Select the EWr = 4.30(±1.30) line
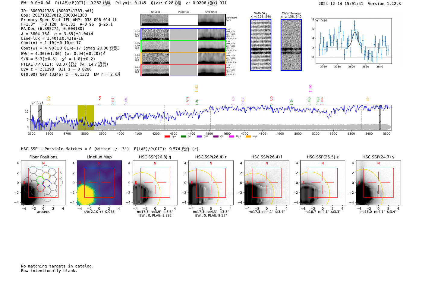Viewport: 422px width, 287px height. pyautogui.click(x=63, y=54)
